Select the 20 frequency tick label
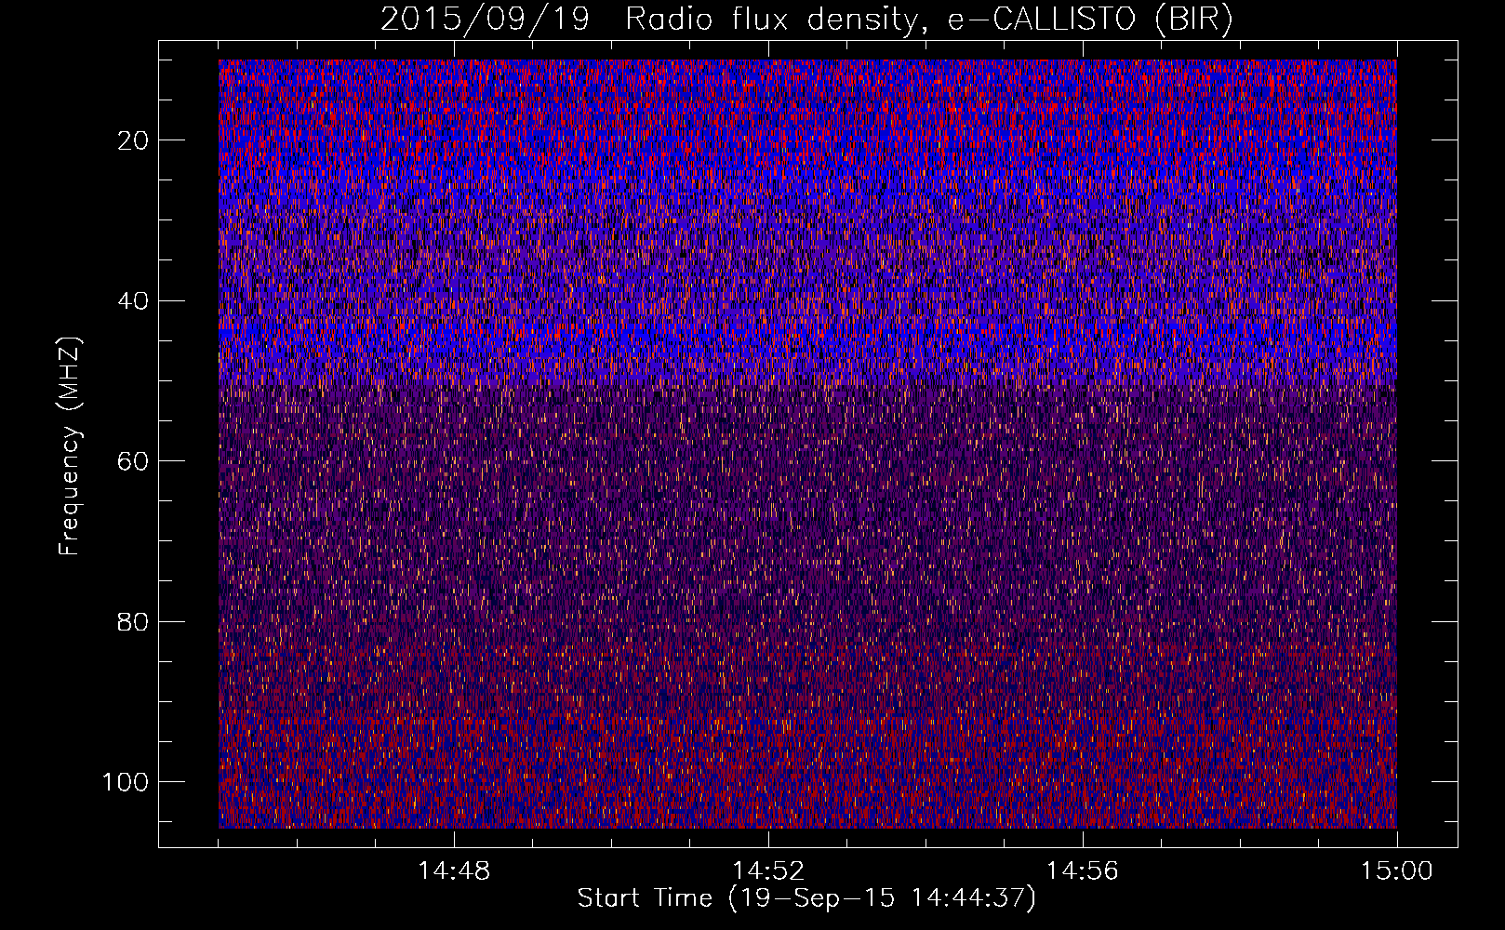This screenshot has width=1505, height=930. (134, 140)
